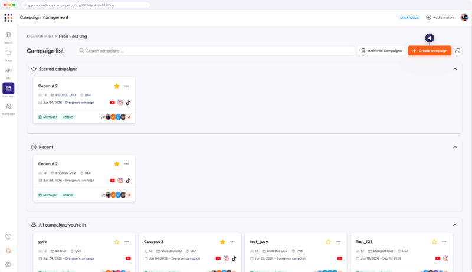Screen dimensions: 472x272
Task: Click YouTube icon on test_judy card
Action: 340,258
